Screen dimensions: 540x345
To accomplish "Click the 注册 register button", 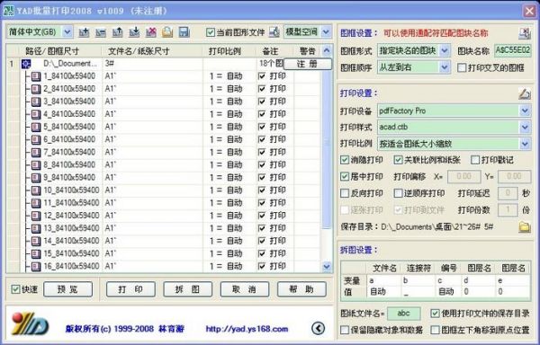I will (x=307, y=64).
